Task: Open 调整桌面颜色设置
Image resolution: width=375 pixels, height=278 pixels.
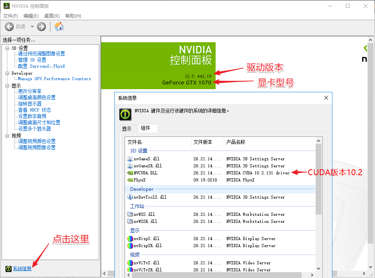Action: pyautogui.click(x=37, y=97)
